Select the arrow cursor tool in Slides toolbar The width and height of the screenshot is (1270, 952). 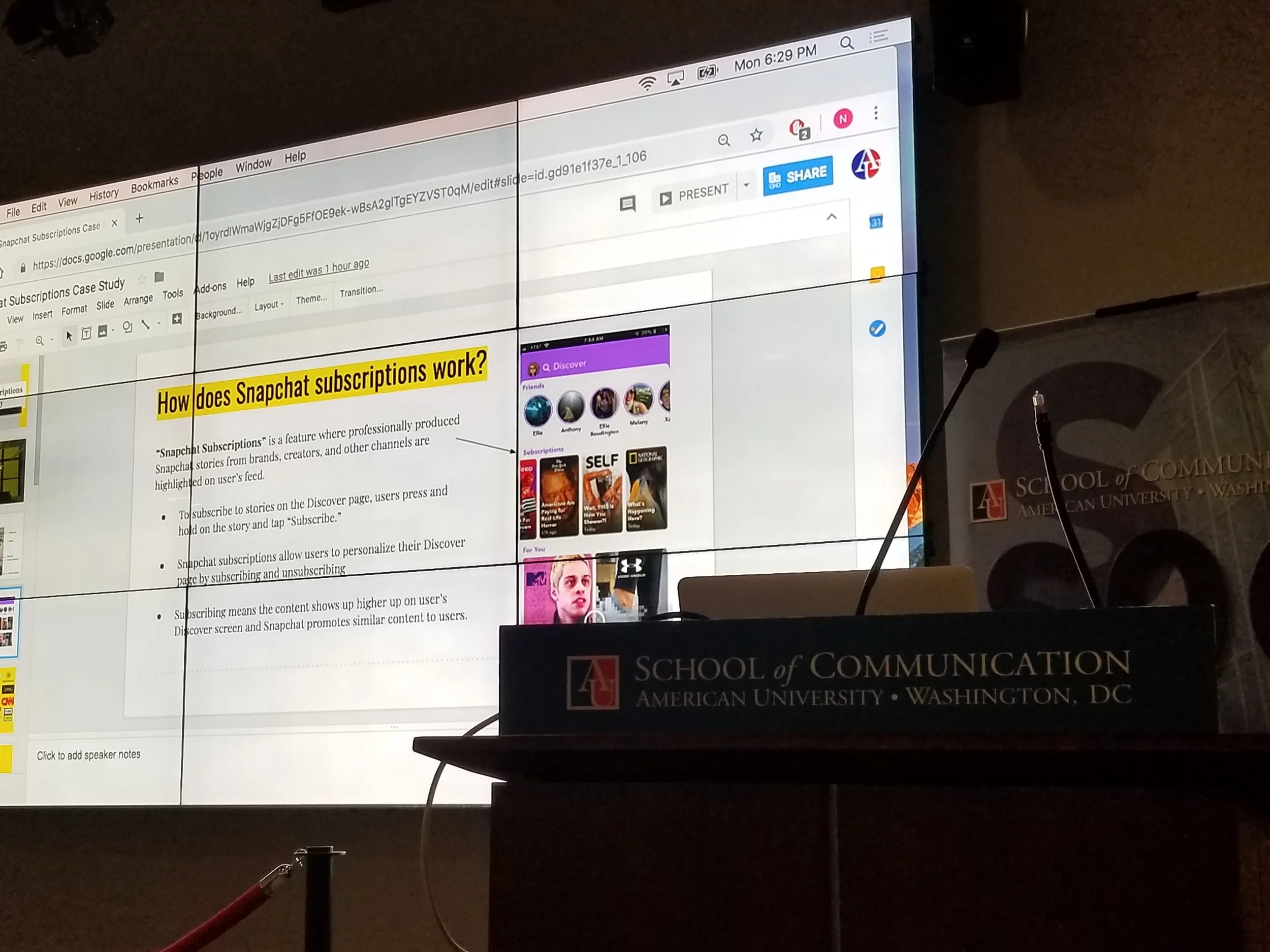tap(69, 336)
